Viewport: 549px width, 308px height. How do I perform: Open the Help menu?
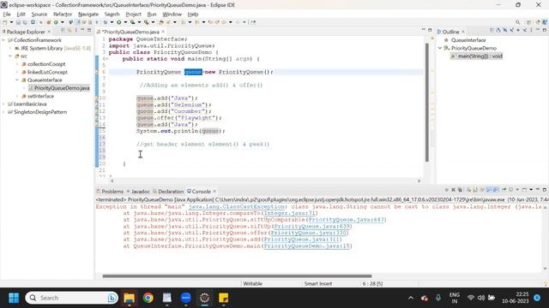tap(193, 15)
